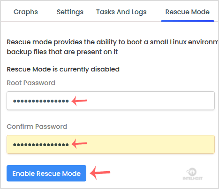Click the masked dots in Confirm Password
219x189 pixels.
point(41,145)
